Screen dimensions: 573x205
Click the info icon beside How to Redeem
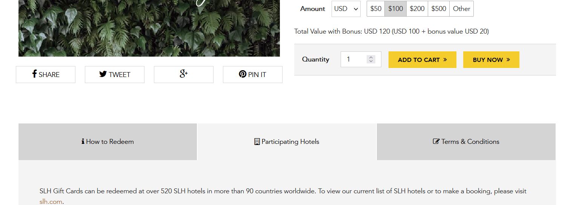pyautogui.click(x=83, y=142)
